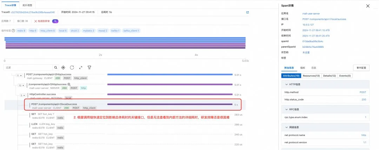
Task: Click the help icon beside 组件标签
Action: click(x=13, y=31)
